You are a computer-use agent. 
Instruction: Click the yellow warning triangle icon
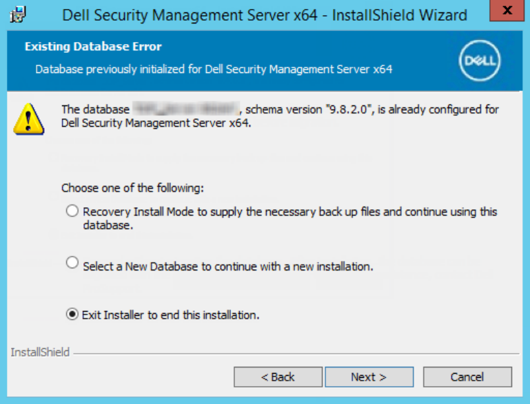point(29,119)
